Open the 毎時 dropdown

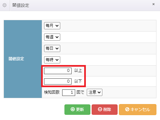(x=52, y=60)
